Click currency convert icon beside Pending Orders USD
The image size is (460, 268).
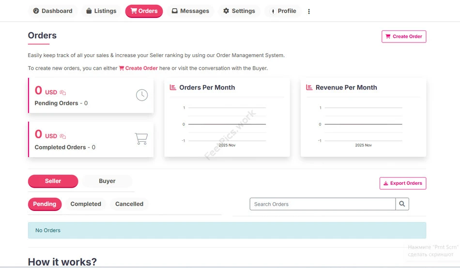click(x=63, y=92)
